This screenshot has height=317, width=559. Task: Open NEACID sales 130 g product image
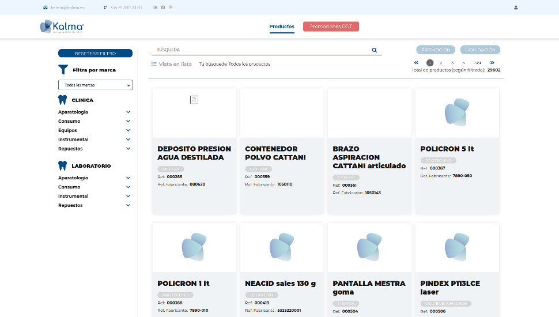[x=282, y=247]
